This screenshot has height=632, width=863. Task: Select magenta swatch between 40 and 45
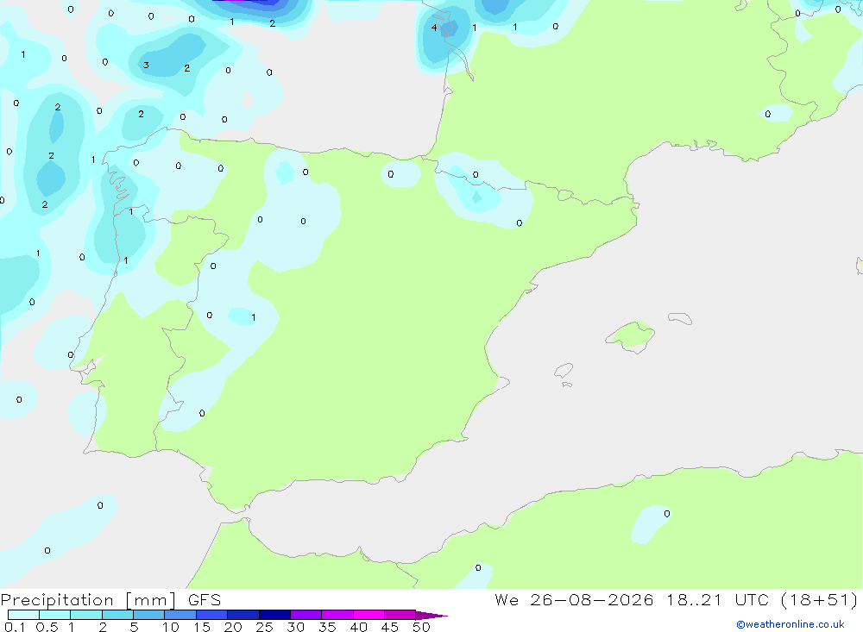pos(369,615)
